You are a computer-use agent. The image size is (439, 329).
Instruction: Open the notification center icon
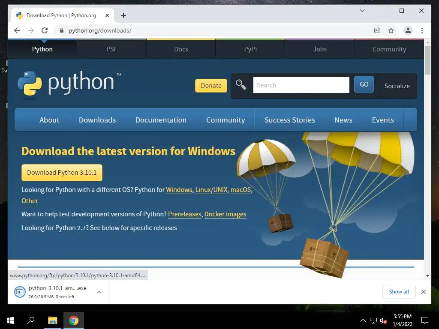point(425,320)
